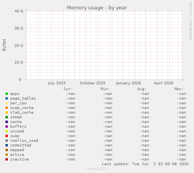Viewport: 194px width, 173px height.
Task: Select the 'swap_cache' legend label
Action: coord(22,108)
